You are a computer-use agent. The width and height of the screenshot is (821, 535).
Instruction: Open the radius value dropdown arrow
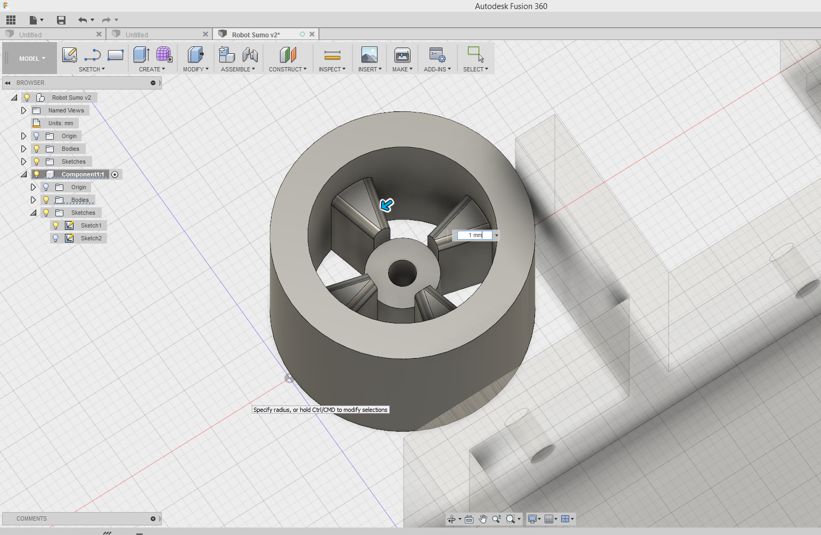(x=496, y=235)
